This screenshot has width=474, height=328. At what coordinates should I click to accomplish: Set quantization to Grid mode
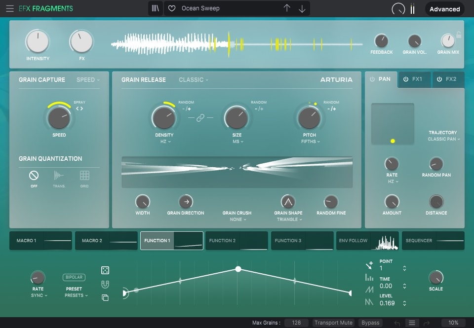click(84, 179)
